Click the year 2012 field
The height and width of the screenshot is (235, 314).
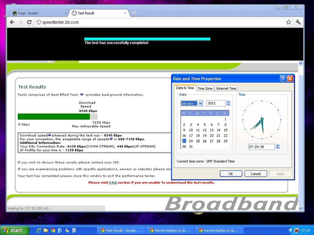pyautogui.click(x=216, y=103)
